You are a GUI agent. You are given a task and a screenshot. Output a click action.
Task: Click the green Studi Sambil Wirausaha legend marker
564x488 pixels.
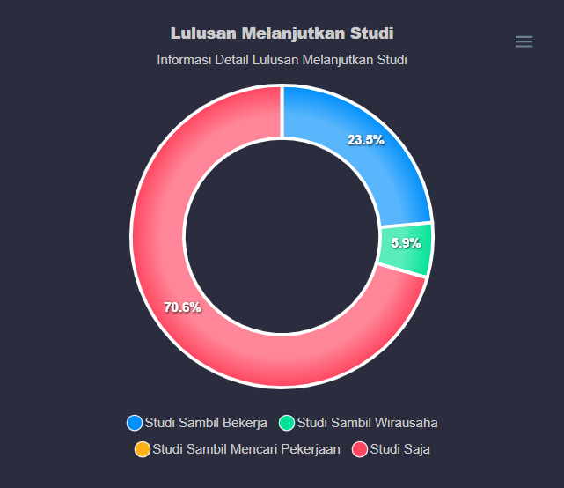click(287, 423)
